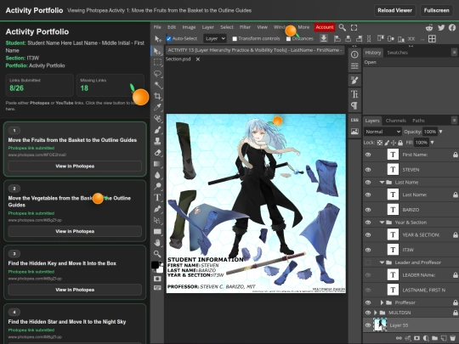Open the search magnifier in menu bar
The width and height of the screenshot is (459, 344).
(342, 27)
